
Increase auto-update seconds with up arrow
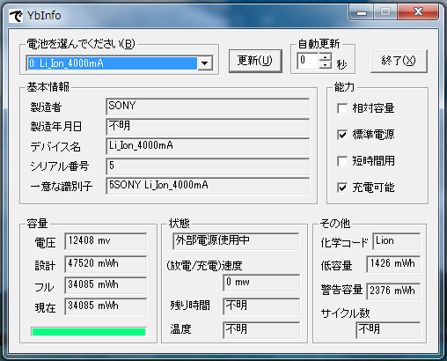tap(326, 57)
